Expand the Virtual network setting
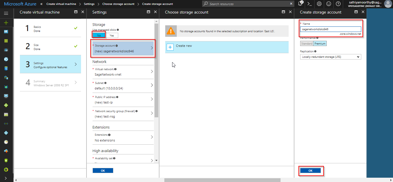Image resolution: width=393 pixels, height=182 pixels. 123,72
